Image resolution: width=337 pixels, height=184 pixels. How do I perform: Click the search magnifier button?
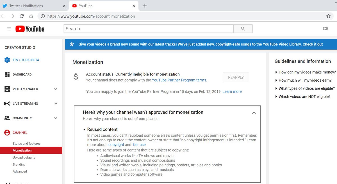(243, 29)
